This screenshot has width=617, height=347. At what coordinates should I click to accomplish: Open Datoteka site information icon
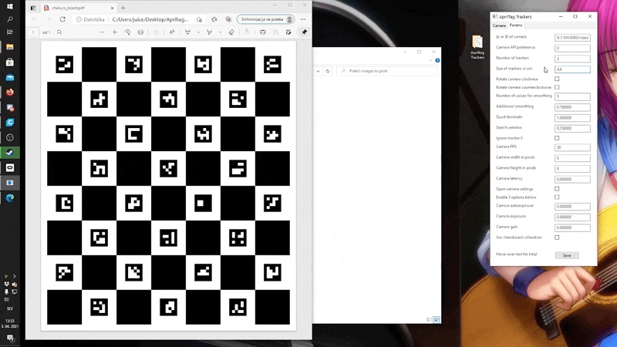(79, 19)
